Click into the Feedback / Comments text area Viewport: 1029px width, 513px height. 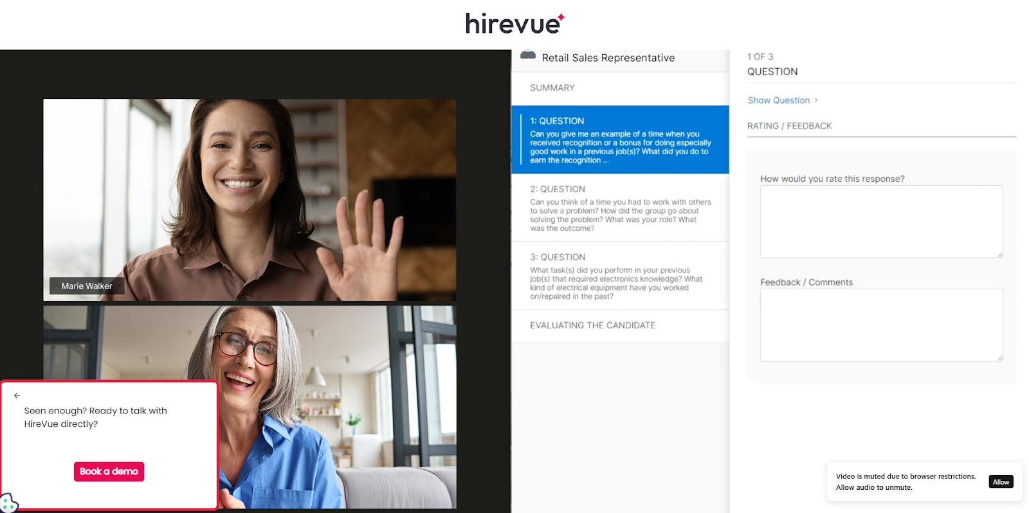coord(881,325)
